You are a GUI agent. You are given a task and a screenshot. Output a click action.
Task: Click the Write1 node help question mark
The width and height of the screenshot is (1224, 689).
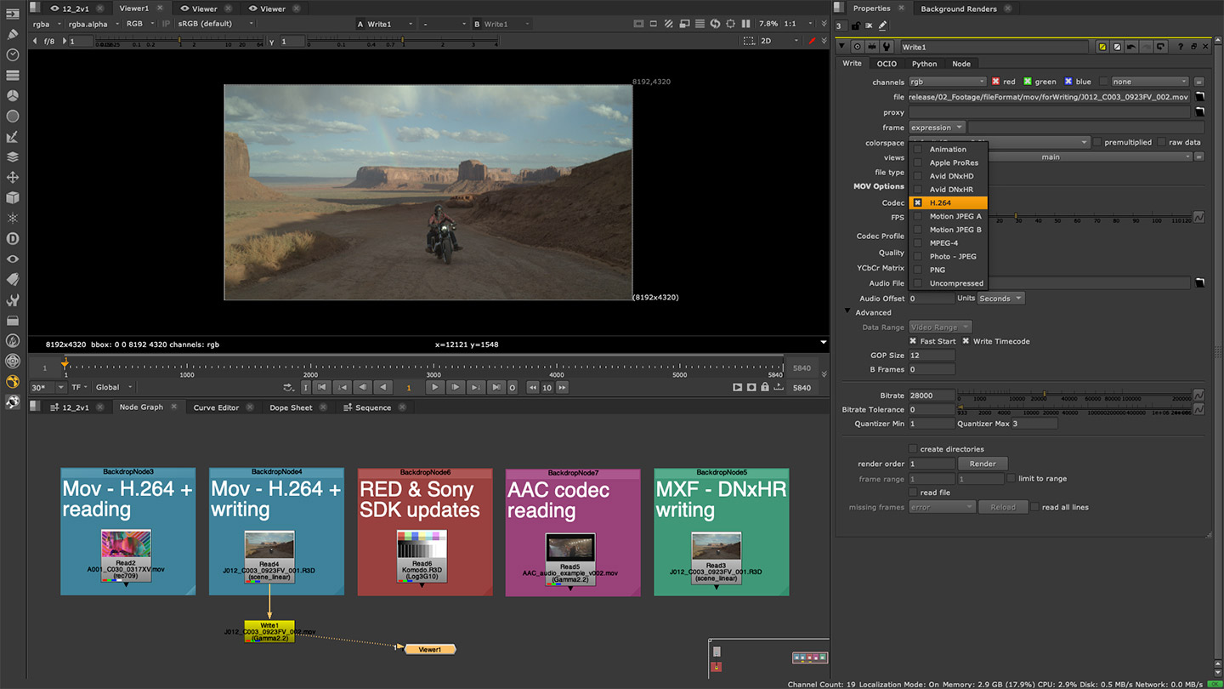(x=1180, y=47)
